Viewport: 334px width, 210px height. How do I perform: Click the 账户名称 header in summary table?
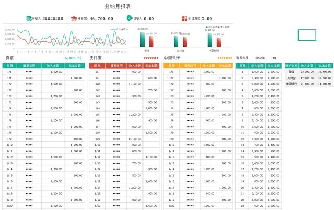click(291, 66)
